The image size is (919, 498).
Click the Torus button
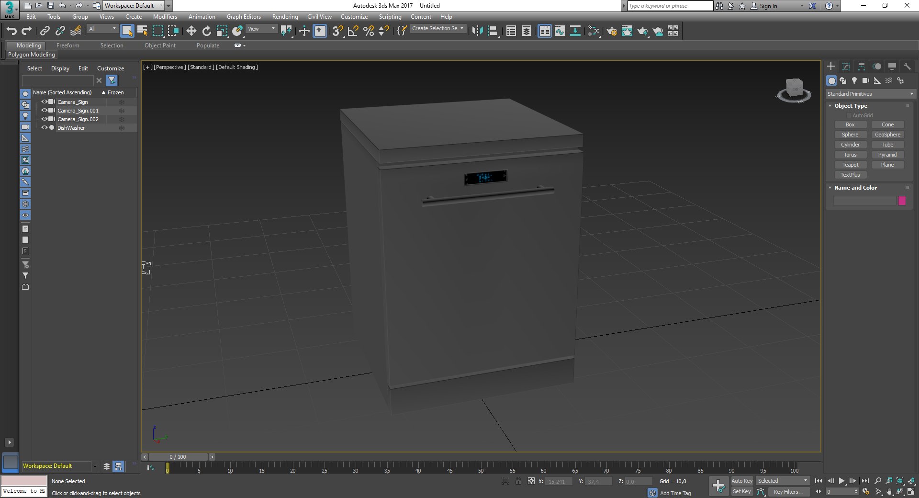[850, 155]
